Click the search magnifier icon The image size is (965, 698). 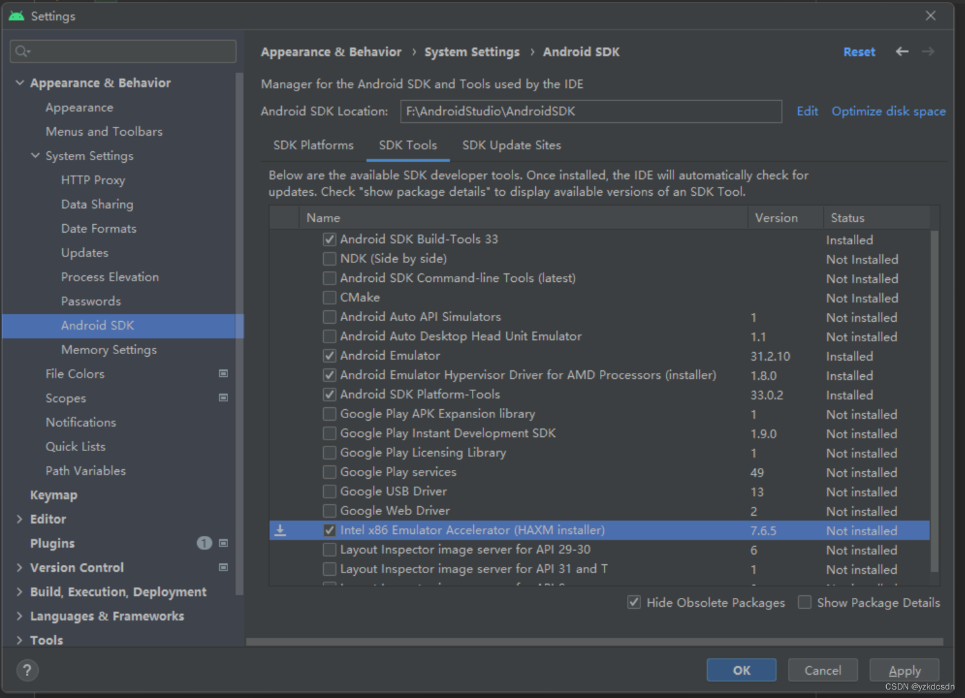tap(23, 51)
